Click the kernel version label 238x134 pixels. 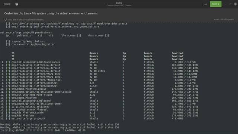tap(224, 19)
